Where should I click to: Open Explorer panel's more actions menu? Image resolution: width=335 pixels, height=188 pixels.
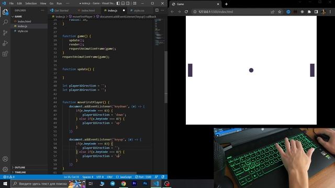tap(42, 10)
